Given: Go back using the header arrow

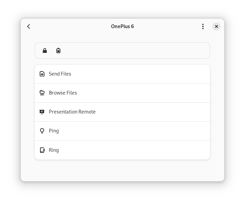Looking at the screenshot, I should pyautogui.click(x=29, y=26).
